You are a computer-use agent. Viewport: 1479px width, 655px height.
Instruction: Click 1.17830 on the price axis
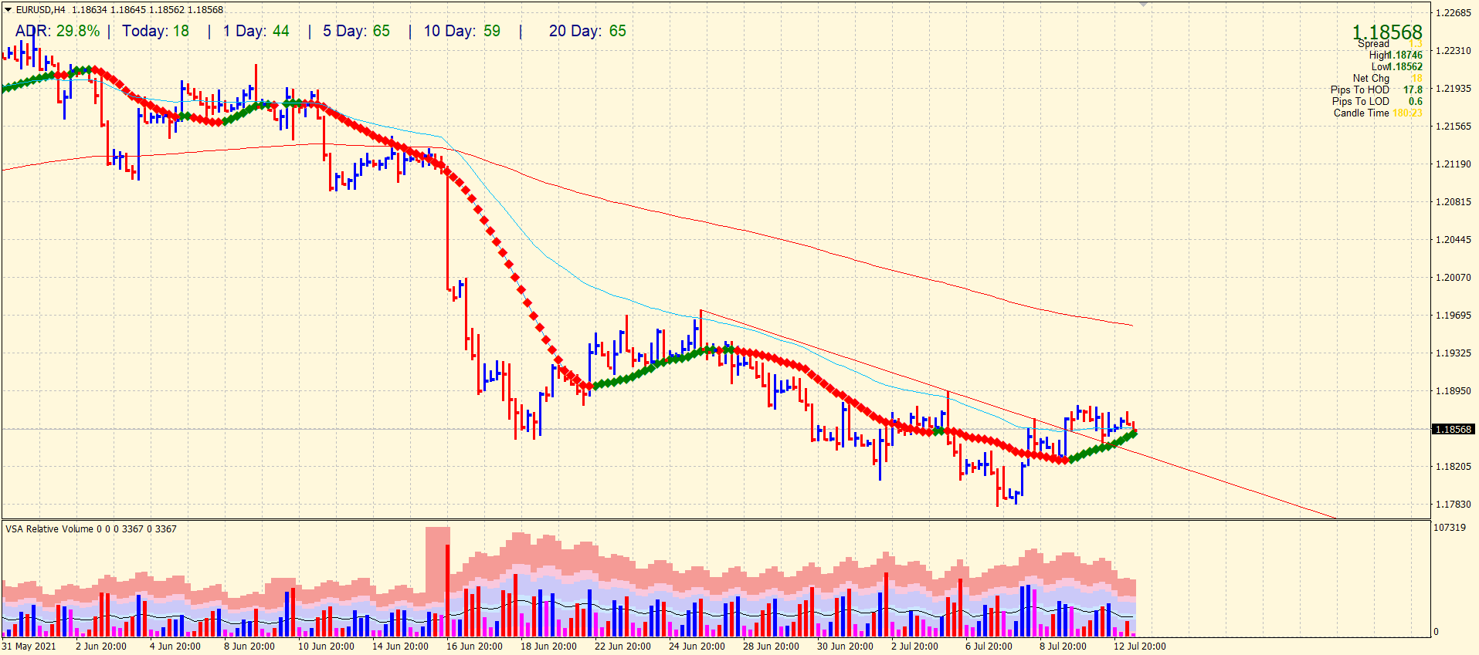pyautogui.click(x=1453, y=505)
